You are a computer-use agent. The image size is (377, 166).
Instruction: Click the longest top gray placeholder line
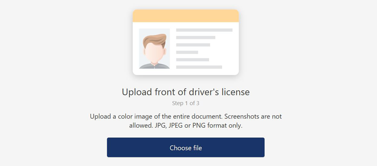(204, 30)
